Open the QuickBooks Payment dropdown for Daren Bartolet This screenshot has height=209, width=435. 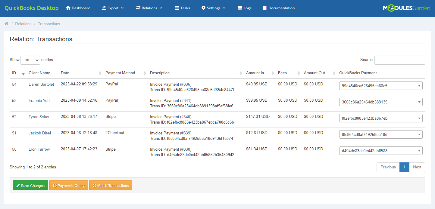point(381,85)
